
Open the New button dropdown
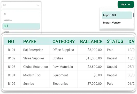click(126, 4)
